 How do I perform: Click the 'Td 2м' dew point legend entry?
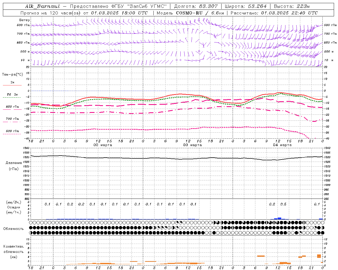pyautogui.click(x=12, y=94)
